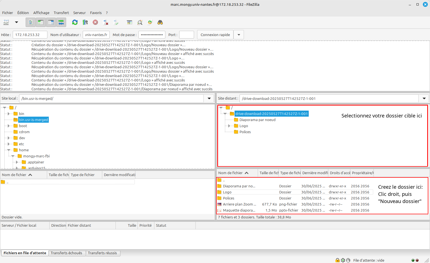Open the Connexion rapide options dropdown
Viewport: 430px width, 263px height.
[239, 34]
